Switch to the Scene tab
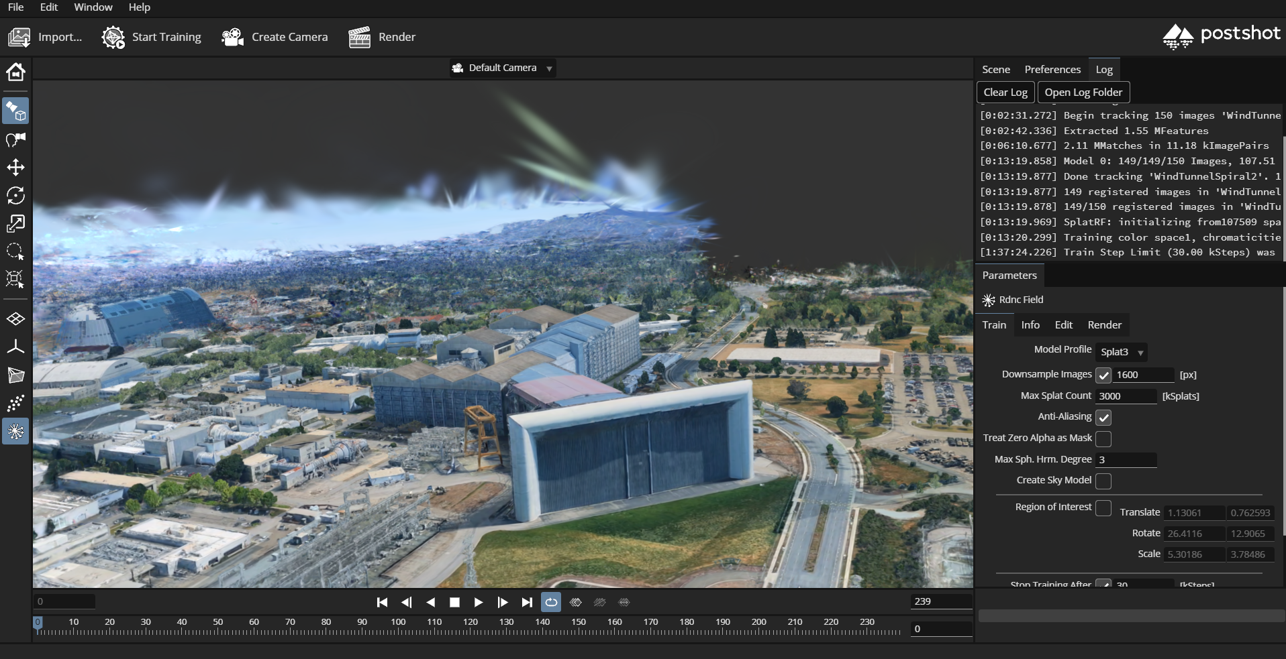This screenshot has height=659, width=1286. click(995, 70)
